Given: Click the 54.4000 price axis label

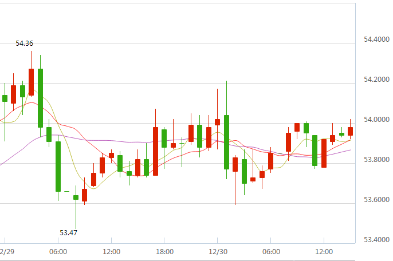Looking at the screenshot, I should coord(376,39).
